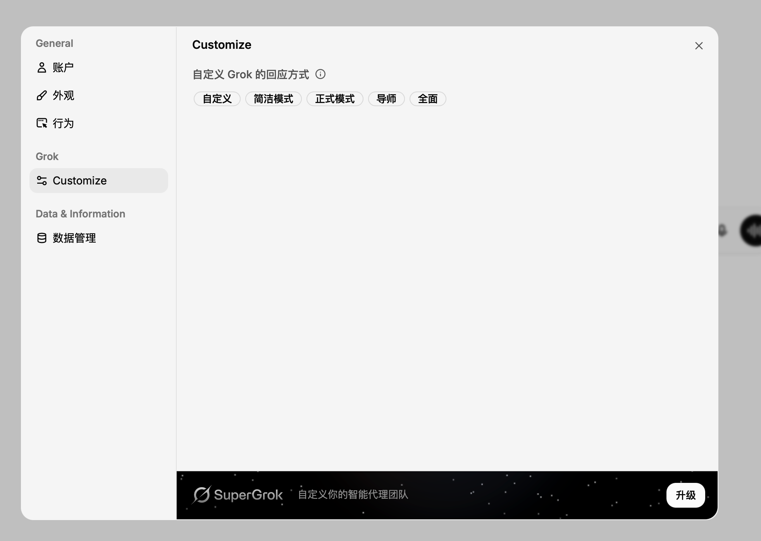Close the settings dialog with the X
The height and width of the screenshot is (541, 761).
coord(699,46)
